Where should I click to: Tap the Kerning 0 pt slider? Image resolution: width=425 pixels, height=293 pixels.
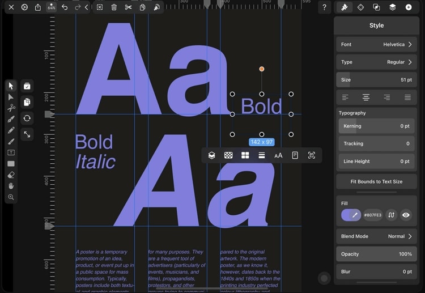[x=376, y=126]
